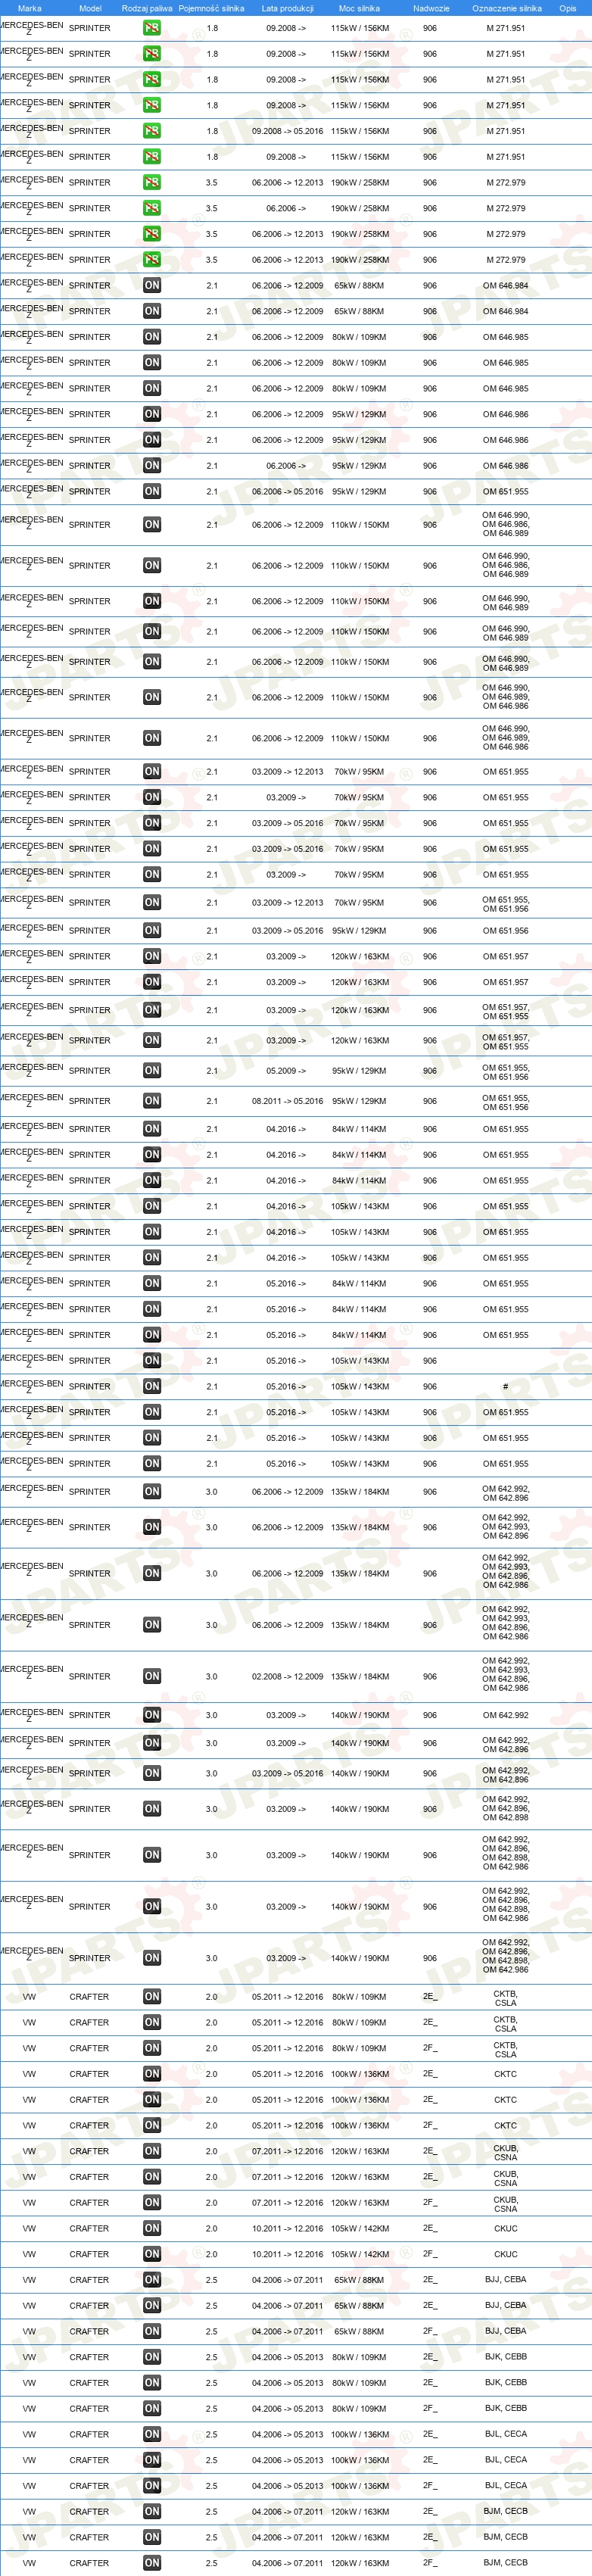
Task: Select the ON icon for Crafter BJM, CECB body 2F_
Action: [x=152, y=2563]
